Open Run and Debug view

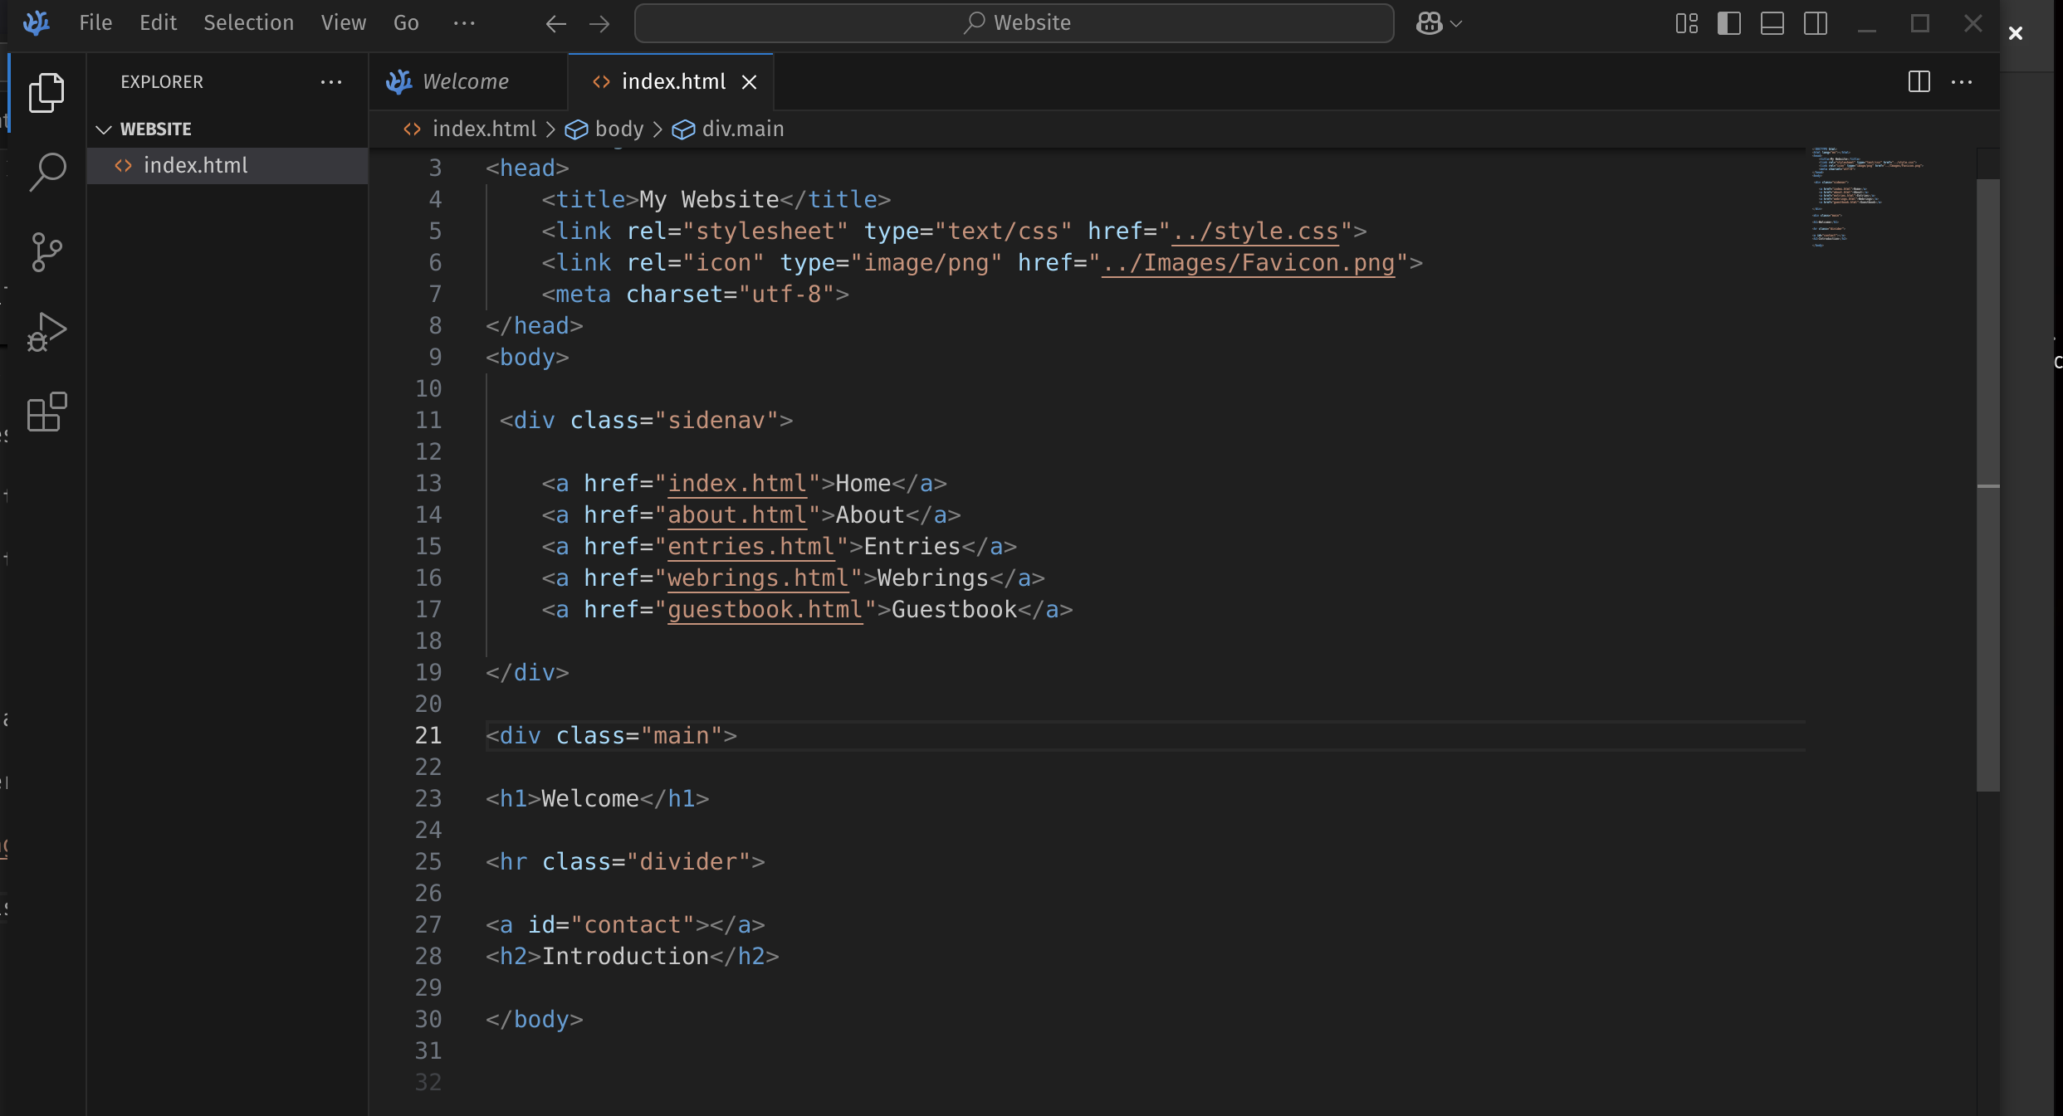46,332
